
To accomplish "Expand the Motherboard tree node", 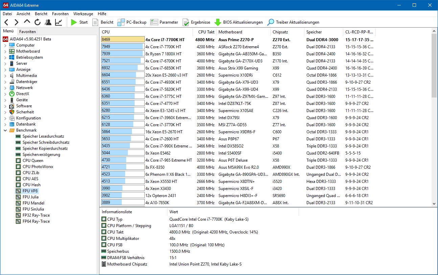I will point(5,51).
